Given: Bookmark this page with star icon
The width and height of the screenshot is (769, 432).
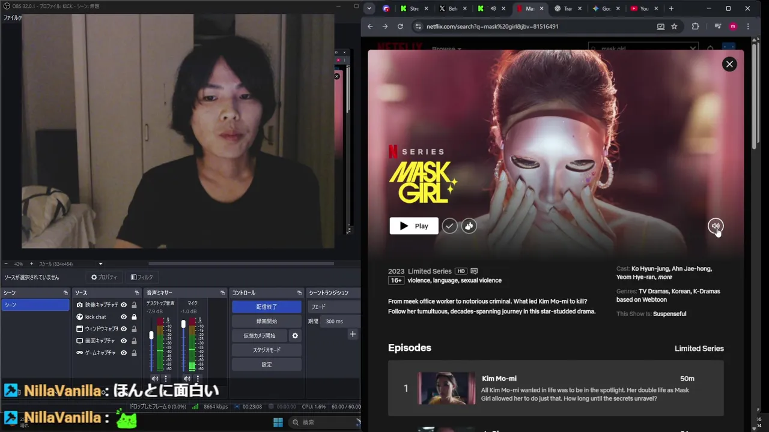Looking at the screenshot, I should point(674,26).
